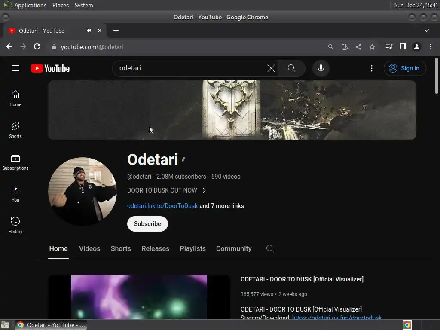Image resolution: width=440 pixels, height=330 pixels.
Task: Subscribe to the Odetari channel
Action: pos(147,224)
